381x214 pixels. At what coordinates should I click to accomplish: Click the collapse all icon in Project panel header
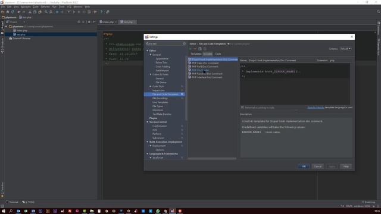(x=83, y=22)
